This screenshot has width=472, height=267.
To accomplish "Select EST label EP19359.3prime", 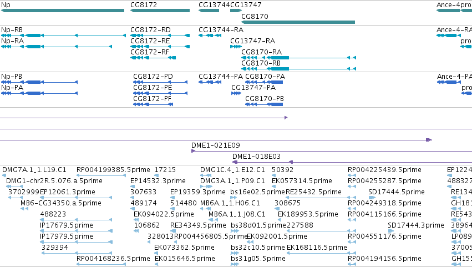I will tap(198, 192).
